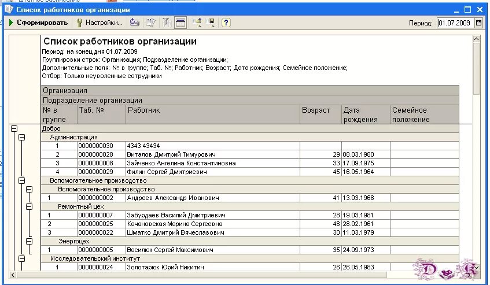Select Василюк Сергей Максимович
The width and height of the screenshot is (490, 285).
tap(170, 250)
